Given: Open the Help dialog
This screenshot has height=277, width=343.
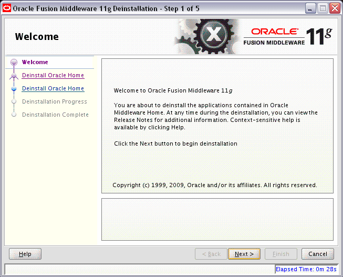Looking at the screenshot, I should pyautogui.click(x=25, y=254).
